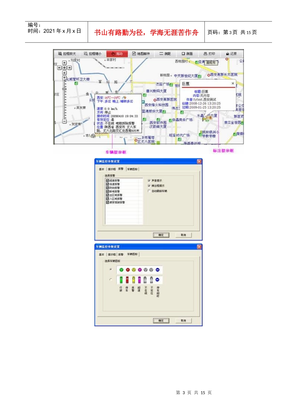The image size is (297, 420).
Task: Click the 华晶商务广场 building marker
Action: [170, 120]
